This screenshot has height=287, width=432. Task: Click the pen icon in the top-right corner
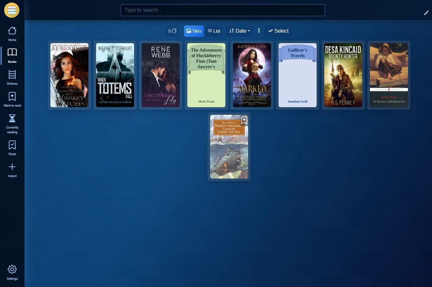(x=426, y=13)
